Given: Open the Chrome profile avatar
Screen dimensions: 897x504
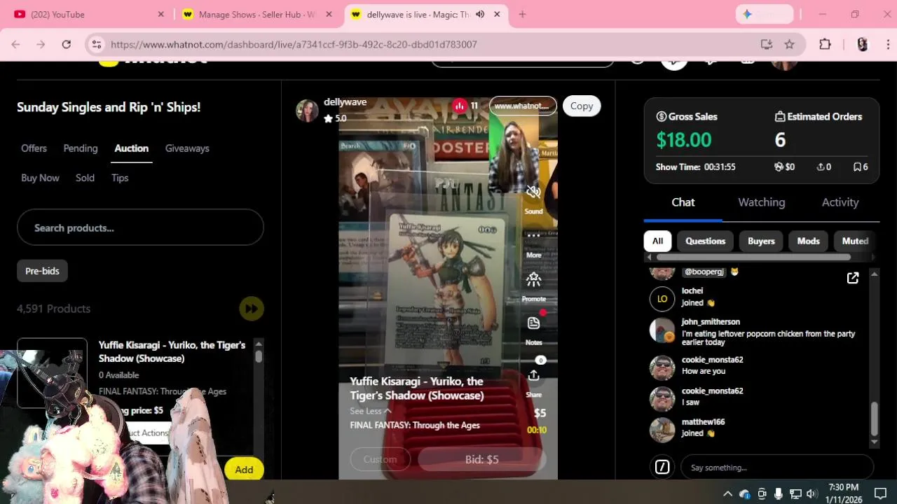Looking at the screenshot, I should (x=862, y=44).
